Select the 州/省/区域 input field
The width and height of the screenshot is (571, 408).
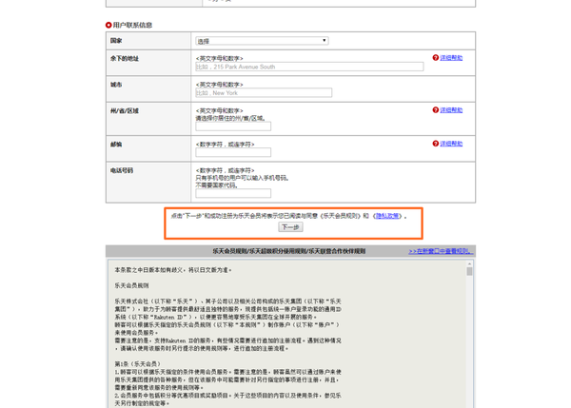(233, 126)
